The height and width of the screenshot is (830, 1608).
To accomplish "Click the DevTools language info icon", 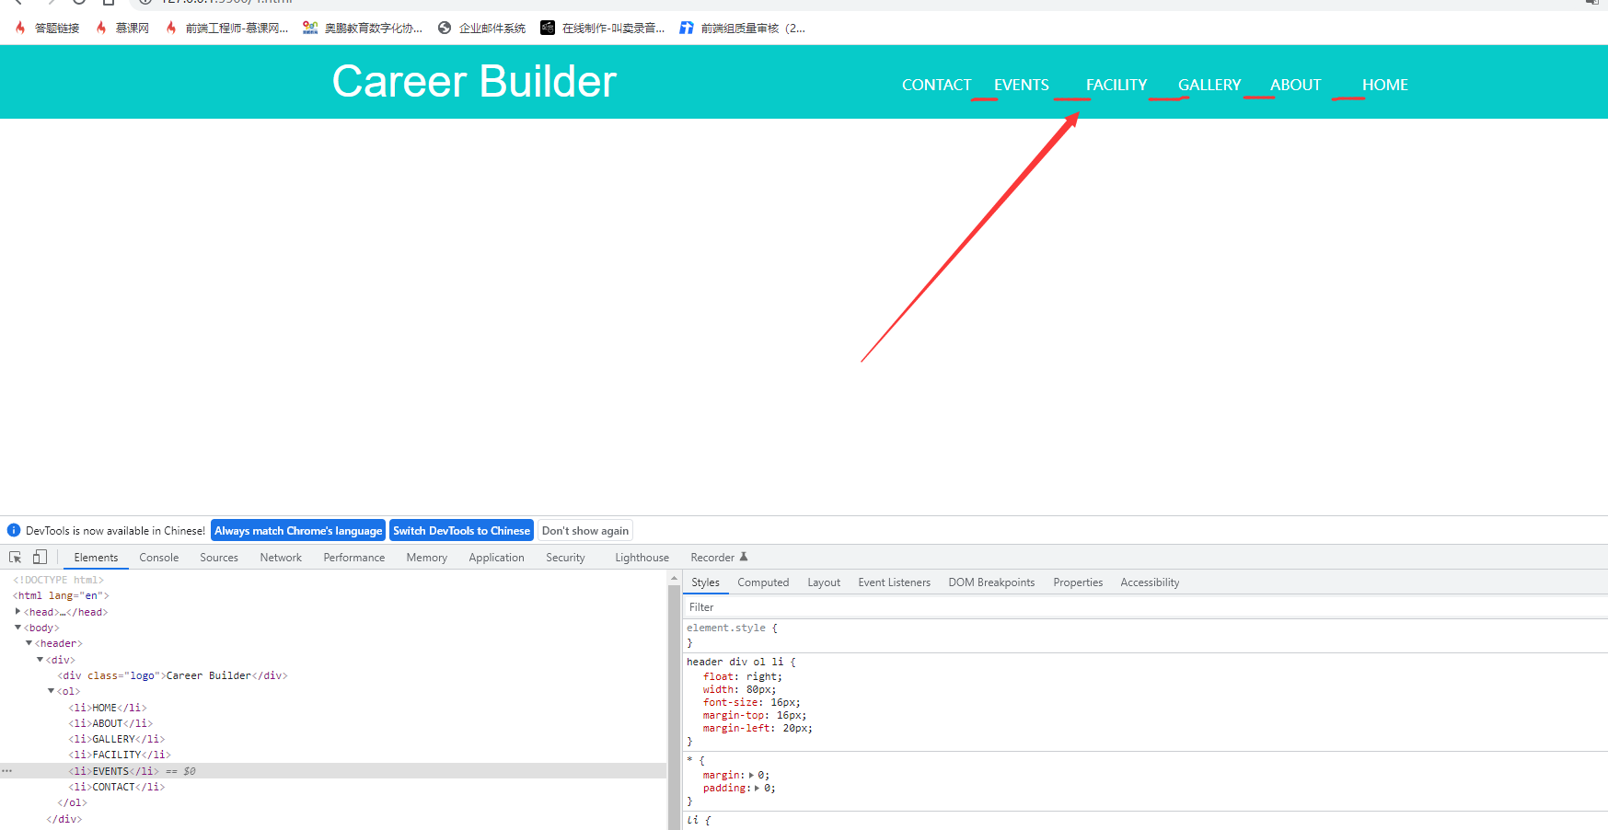I will click(x=14, y=531).
